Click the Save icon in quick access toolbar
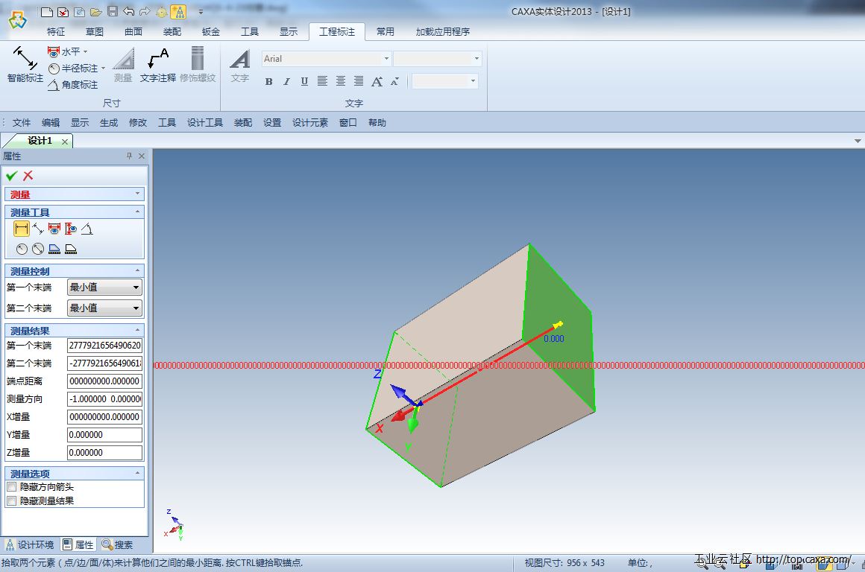 point(113,11)
